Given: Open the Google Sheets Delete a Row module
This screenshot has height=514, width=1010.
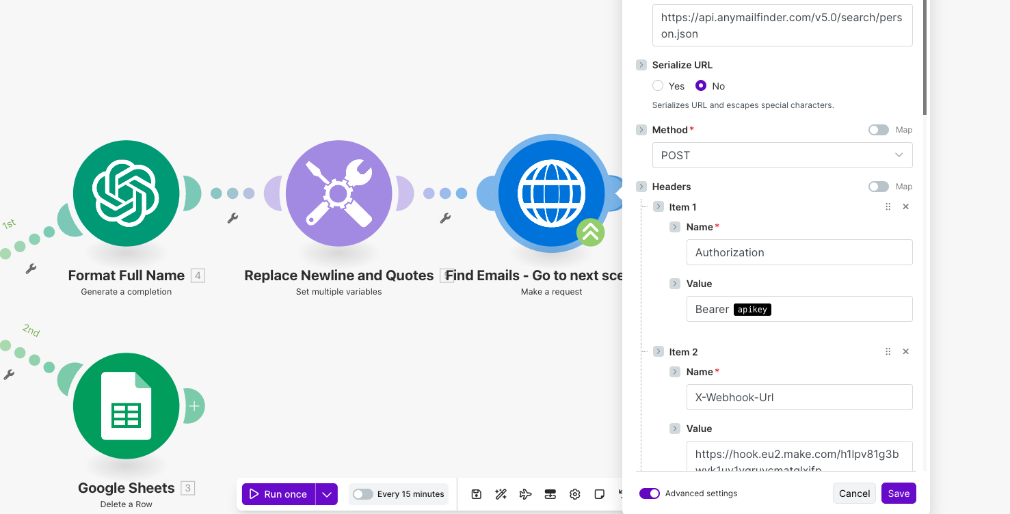Looking at the screenshot, I should coord(127,406).
